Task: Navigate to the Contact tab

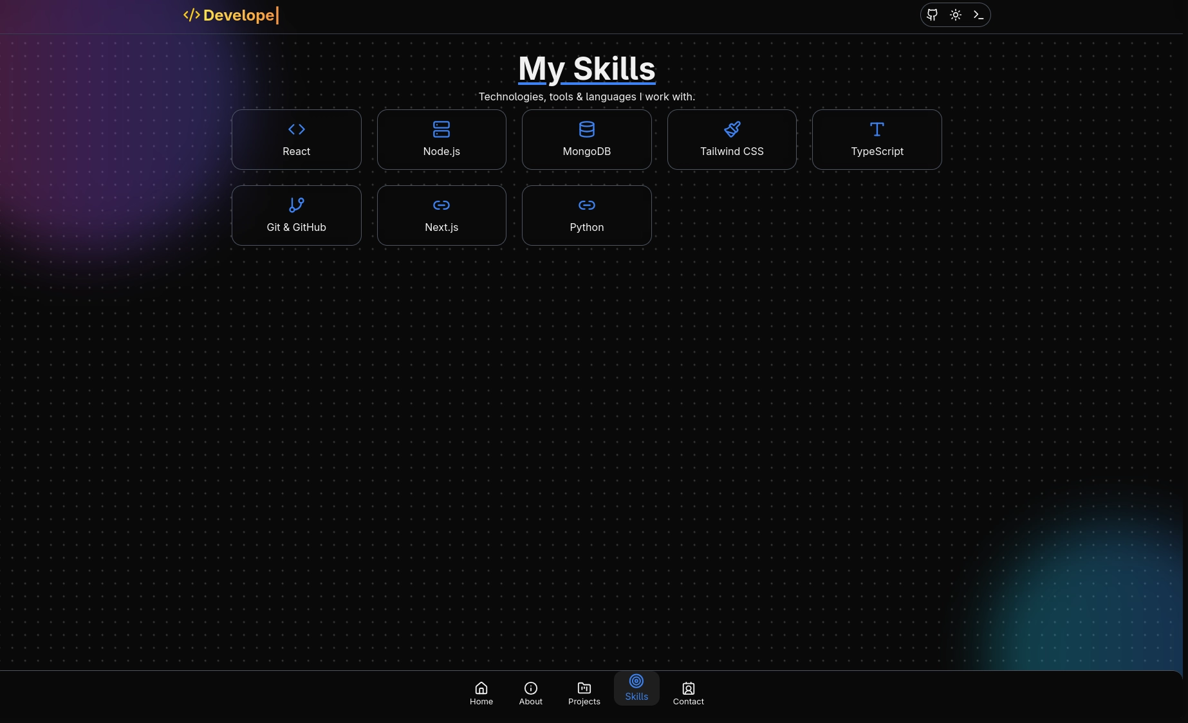Action: [x=689, y=693]
